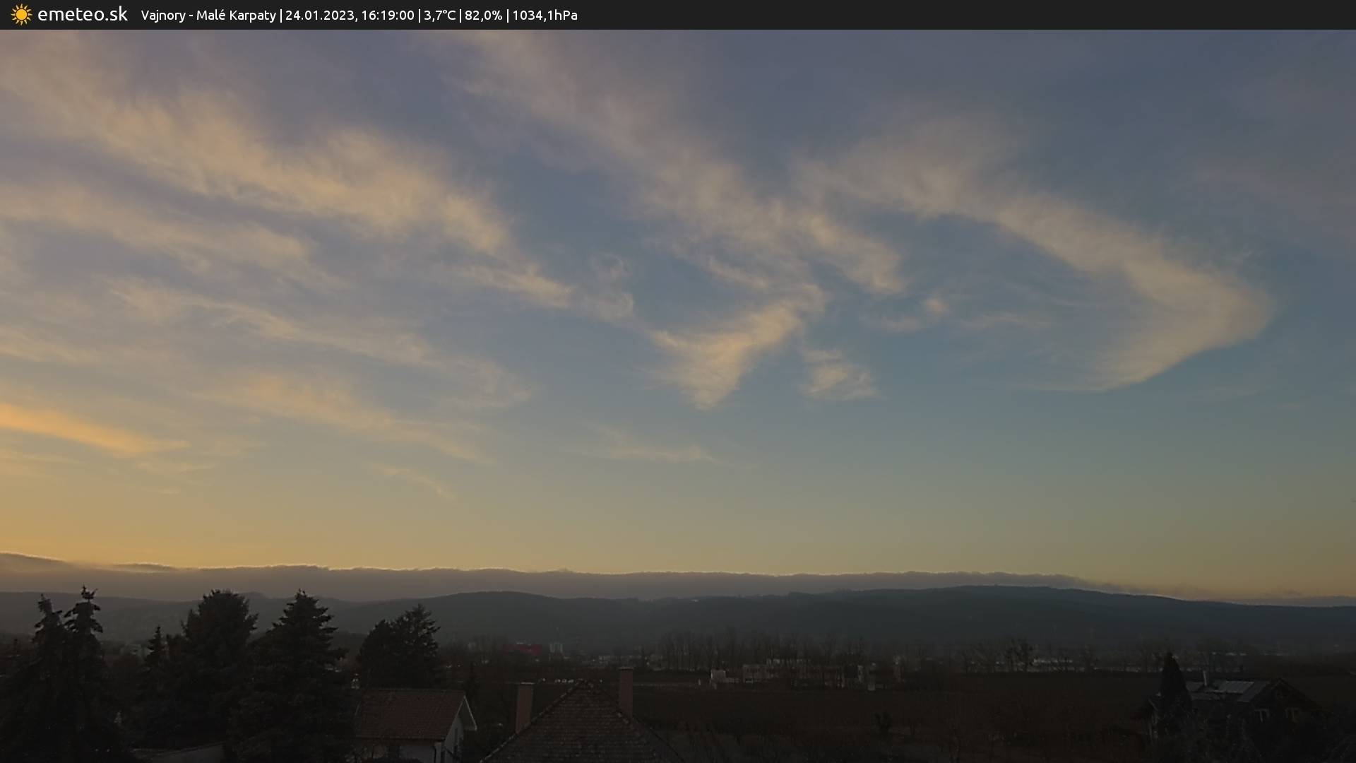The width and height of the screenshot is (1356, 763).
Task: Click the red building in the distance
Action: pyautogui.click(x=523, y=649)
